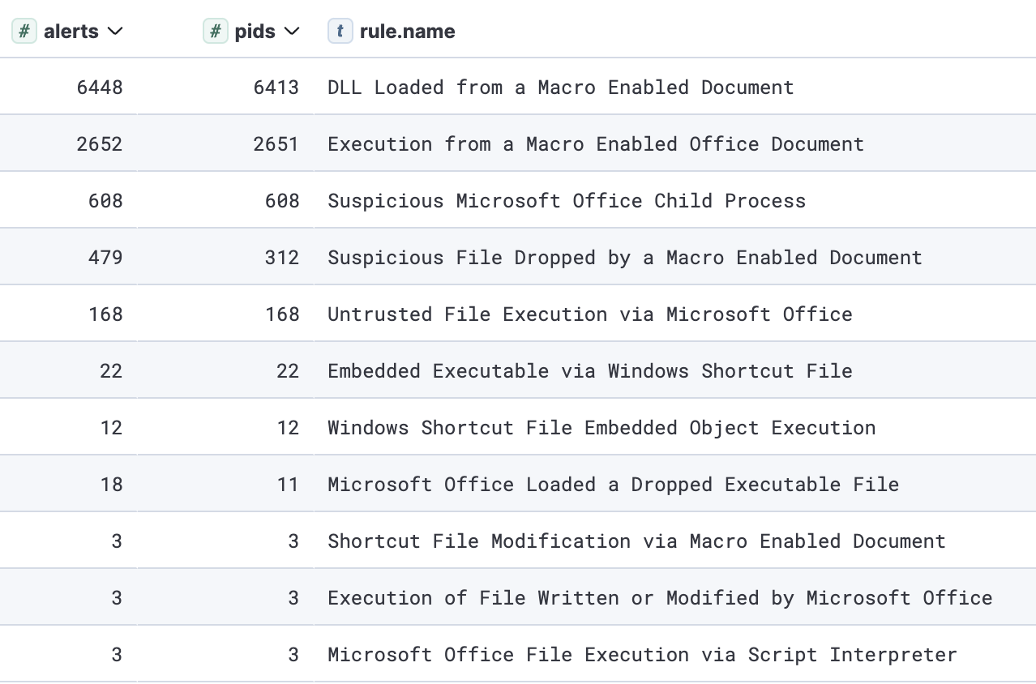Click the alerts count cell showing 6448
This screenshot has height=684, width=1036.
[x=100, y=88]
